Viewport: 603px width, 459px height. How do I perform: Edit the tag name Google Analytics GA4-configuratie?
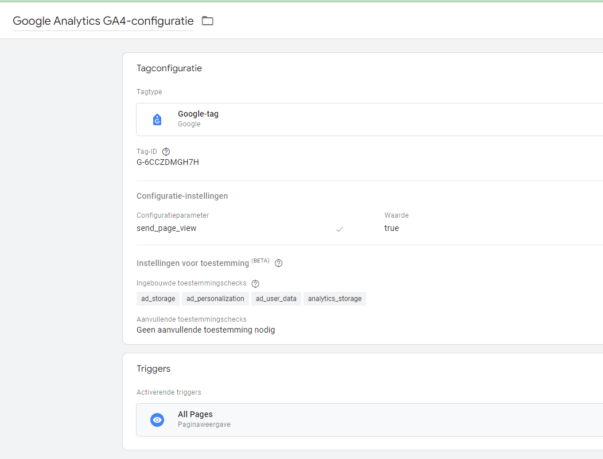pos(103,21)
